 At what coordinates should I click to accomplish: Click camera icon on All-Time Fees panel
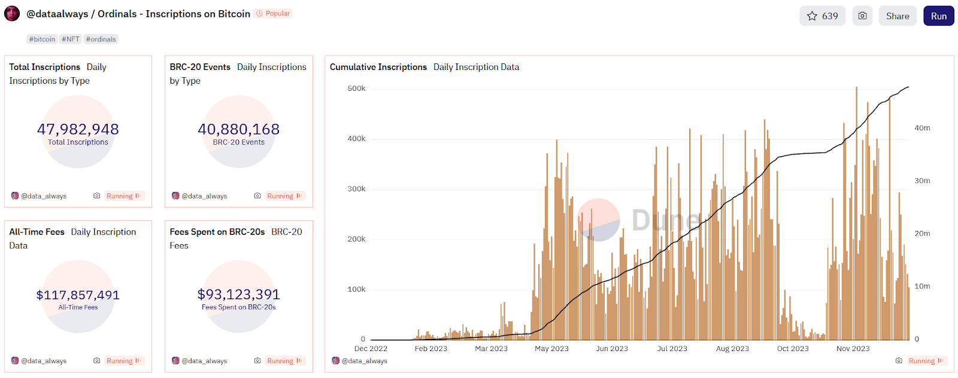tap(97, 361)
